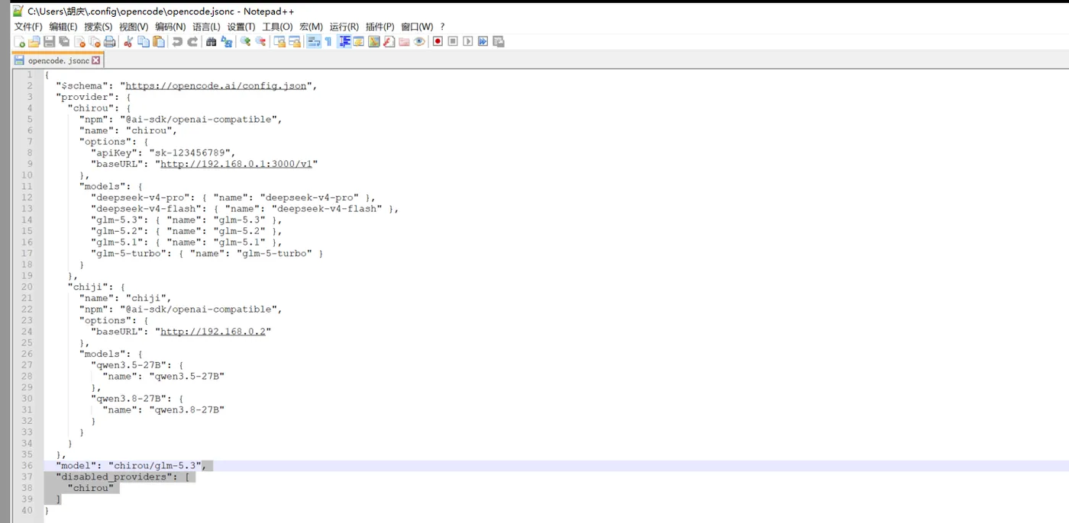Viewport: 1069px width, 523px height.
Task: Create a new file with New icon
Action: [20, 41]
